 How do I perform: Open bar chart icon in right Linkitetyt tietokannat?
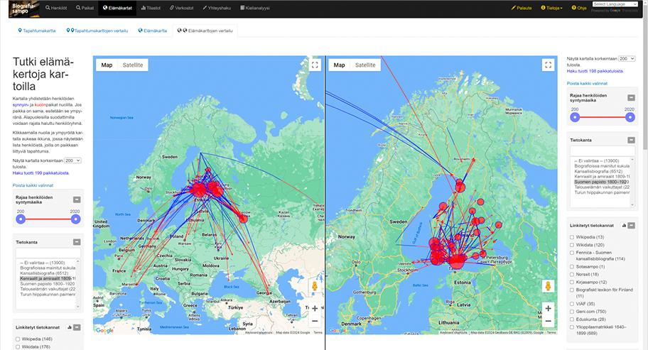(x=623, y=225)
